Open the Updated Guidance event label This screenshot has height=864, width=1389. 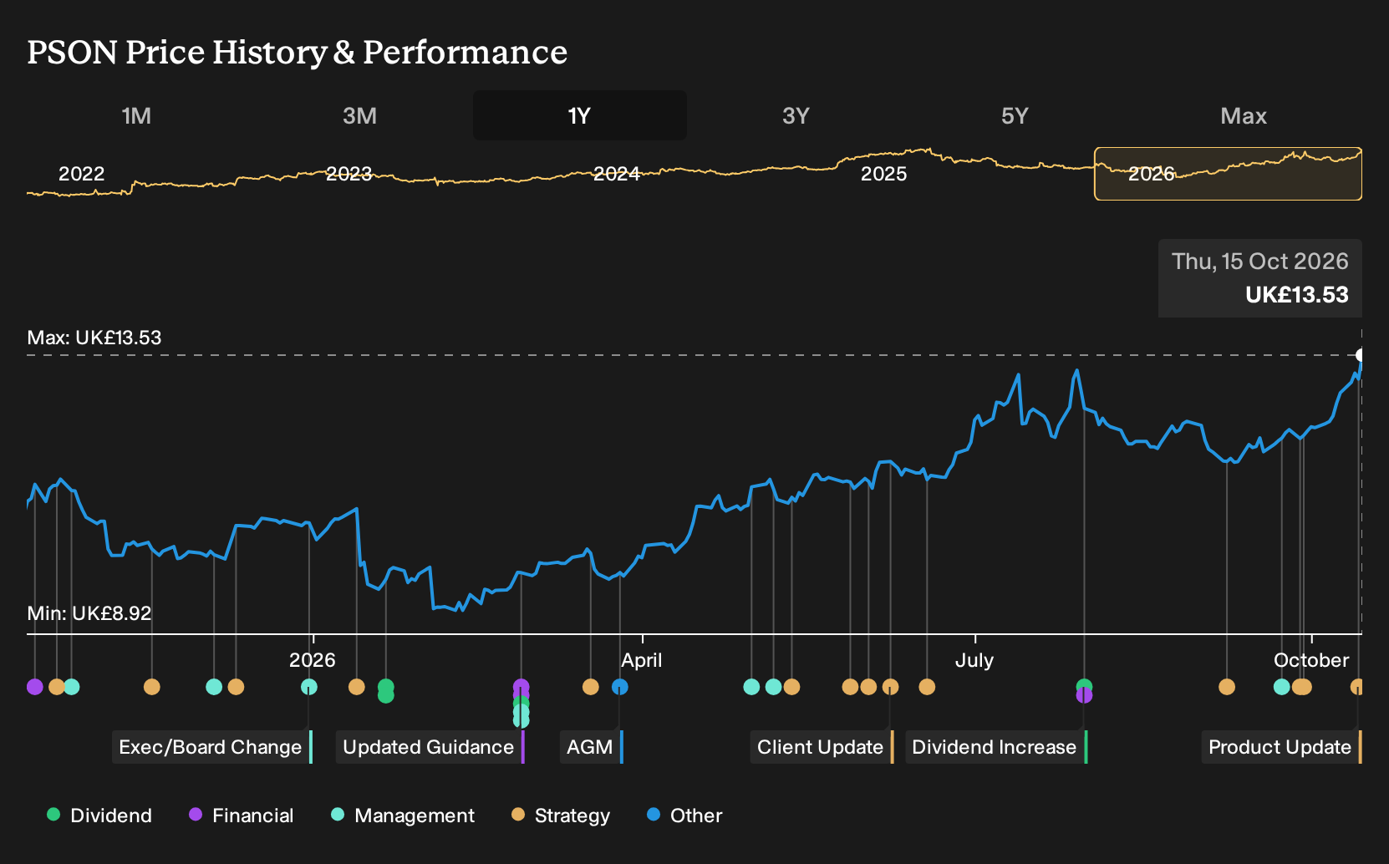pyautogui.click(x=430, y=747)
